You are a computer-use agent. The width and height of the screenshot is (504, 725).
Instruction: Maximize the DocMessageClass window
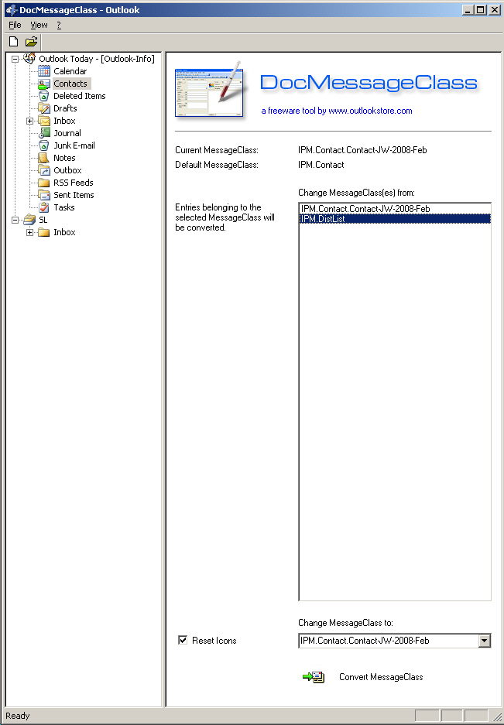481,10
